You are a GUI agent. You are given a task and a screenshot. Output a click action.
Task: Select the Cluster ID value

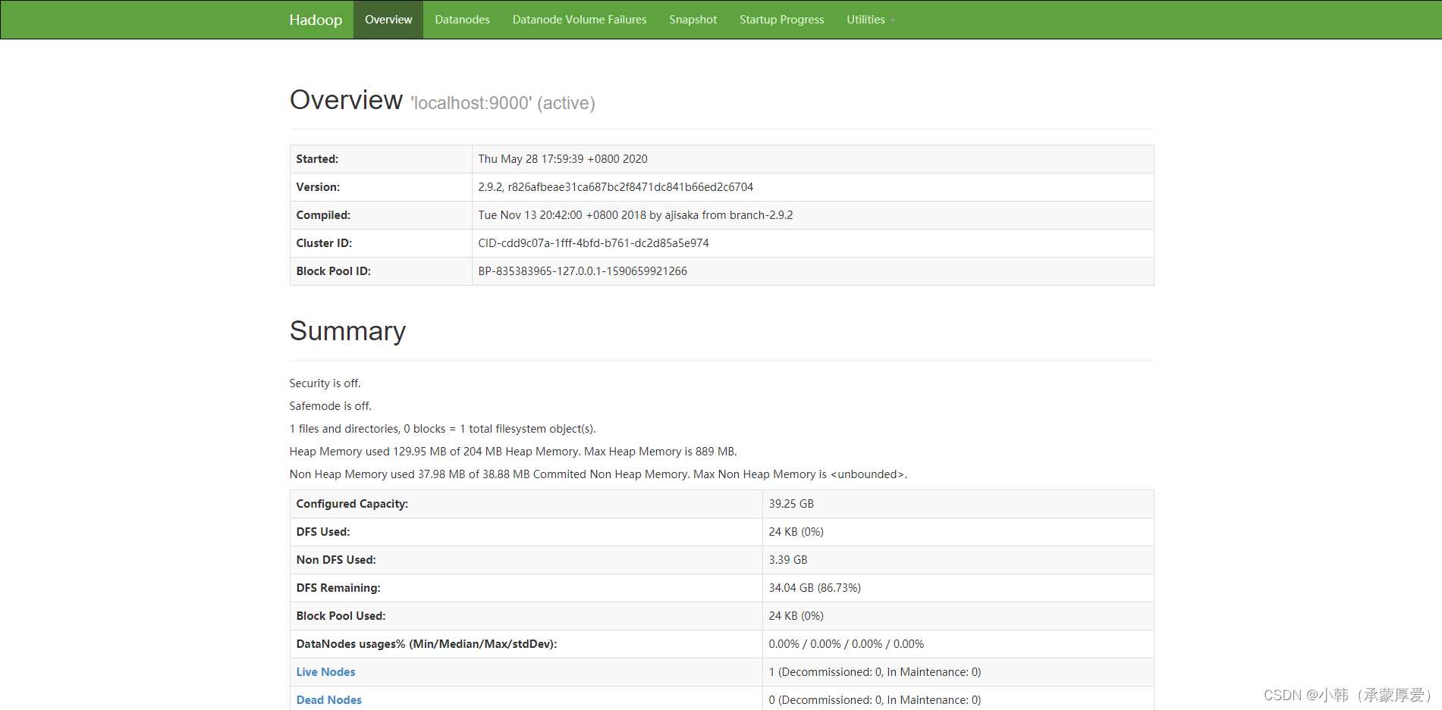pos(593,243)
